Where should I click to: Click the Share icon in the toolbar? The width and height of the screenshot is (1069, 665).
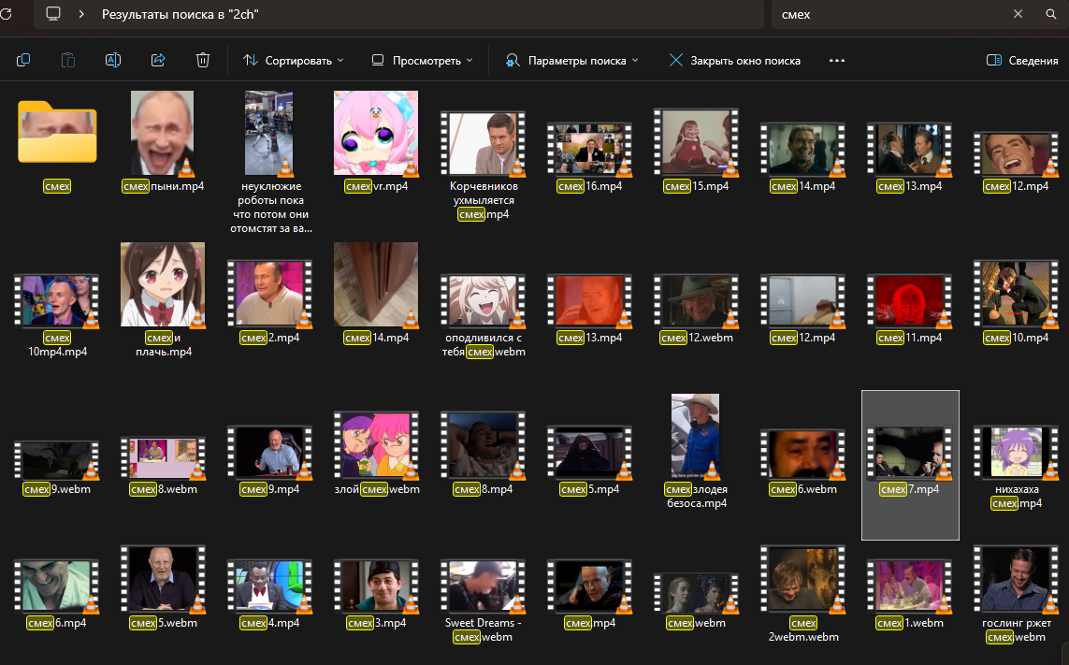[158, 60]
